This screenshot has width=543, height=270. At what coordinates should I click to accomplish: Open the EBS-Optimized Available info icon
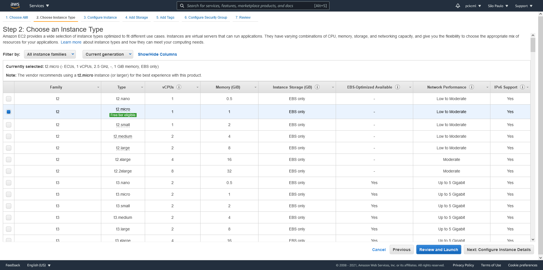pyautogui.click(x=398, y=87)
